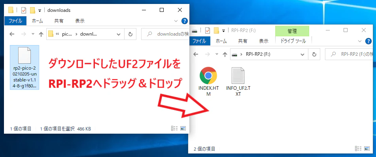Open the ホーム tab in RPI-RP2 window
The height and width of the screenshot is (157, 376).
tap(221, 41)
